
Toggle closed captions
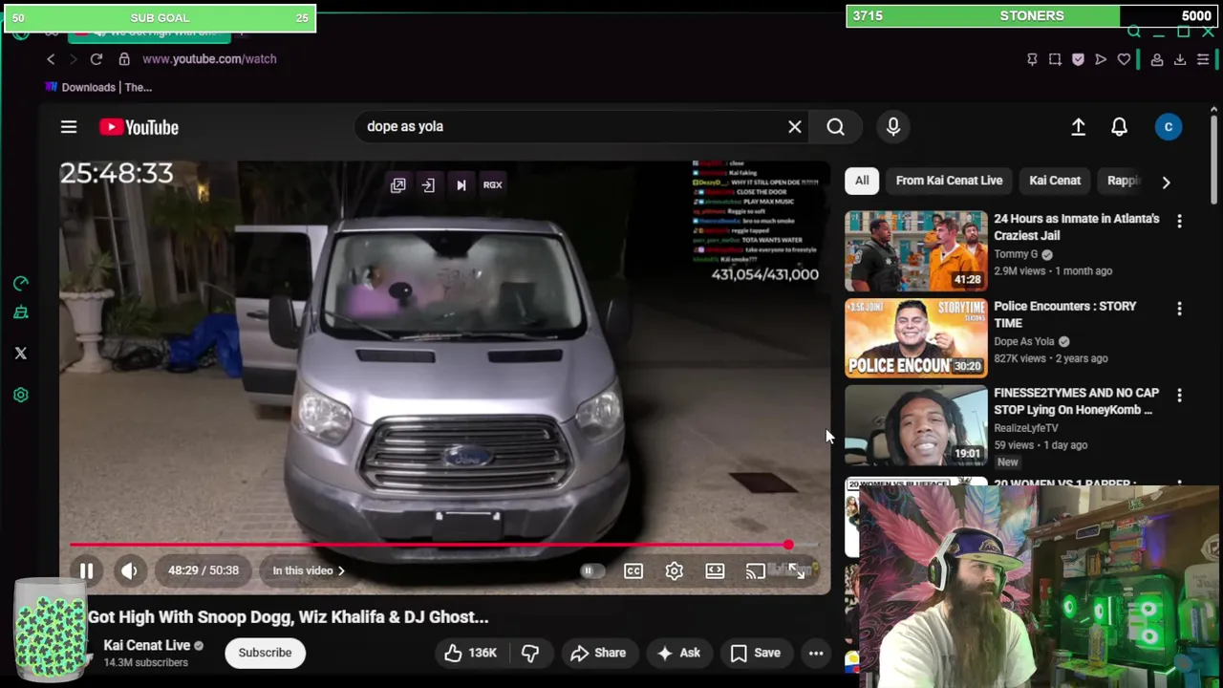(633, 570)
